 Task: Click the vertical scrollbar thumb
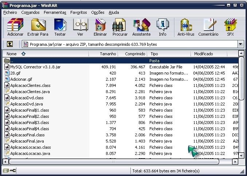[x=241, y=78]
